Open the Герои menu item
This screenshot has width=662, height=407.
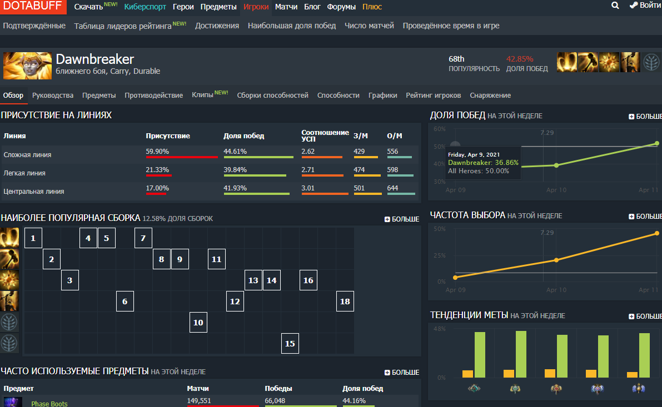point(183,7)
